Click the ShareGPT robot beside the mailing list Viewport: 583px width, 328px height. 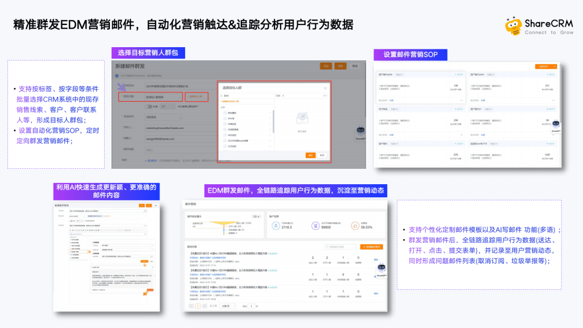pyautogui.click(x=381, y=268)
